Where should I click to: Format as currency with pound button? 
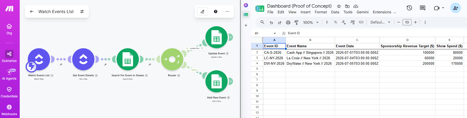(x=327, y=22)
